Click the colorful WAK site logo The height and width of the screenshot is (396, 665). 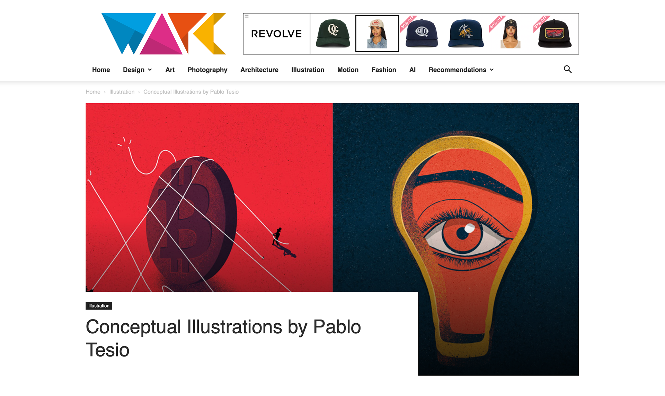click(x=163, y=34)
